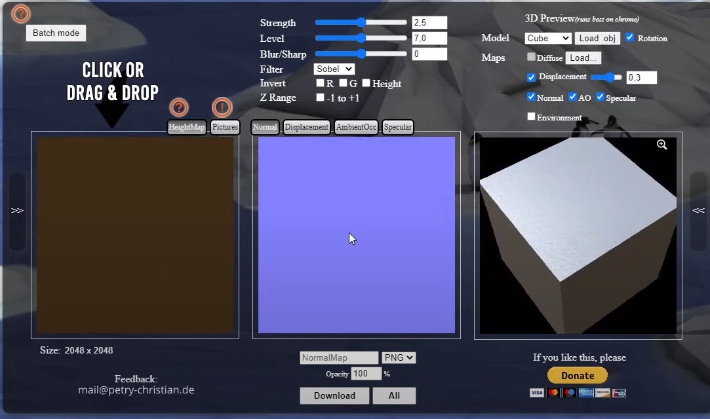The image size is (710, 419).
Task: Select the Visa payment icon
Action: coord(536,392)
